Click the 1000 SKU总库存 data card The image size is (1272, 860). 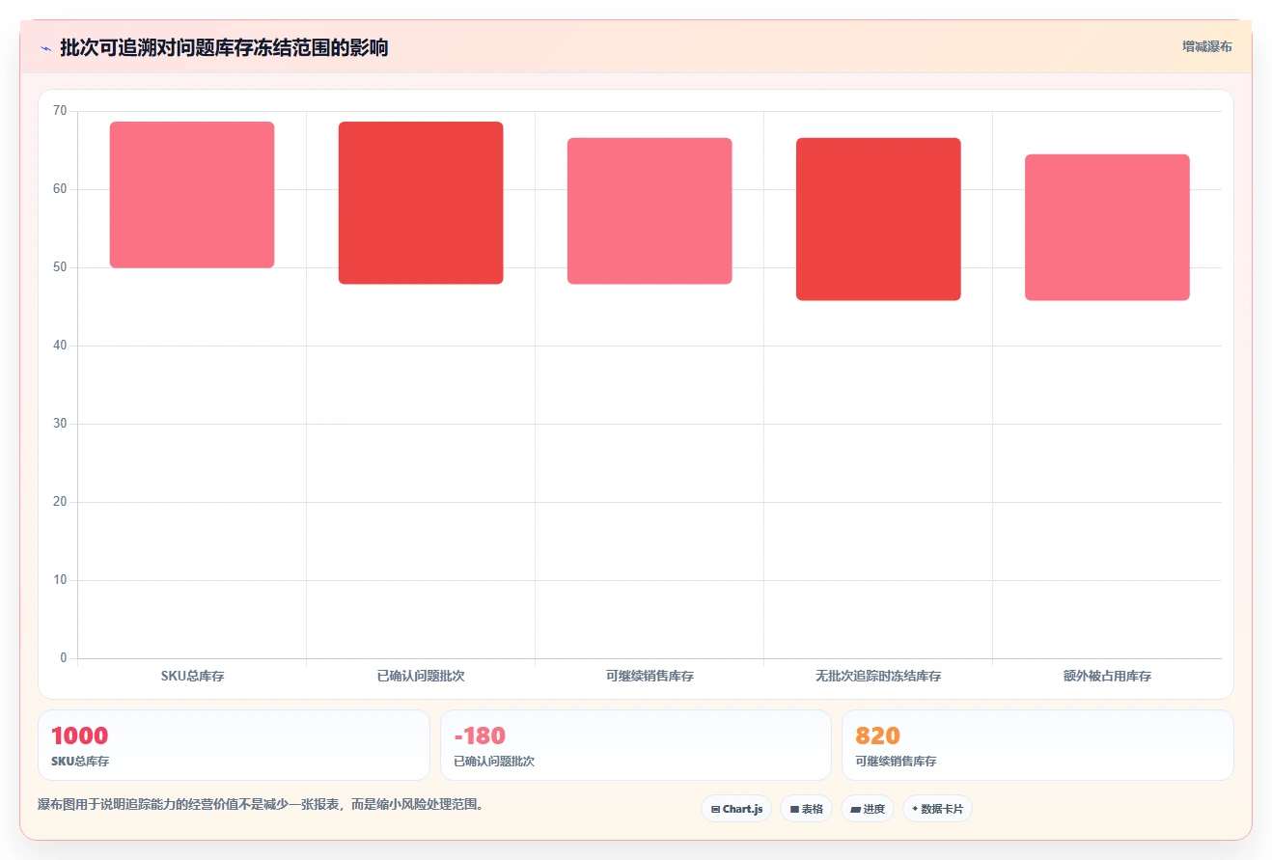coord(234,745)
